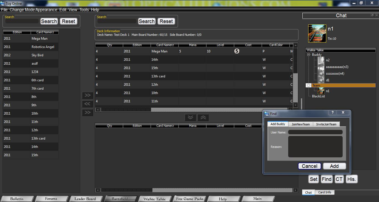Image resolution: width=379 pixels, height=202 pixels.
Task: Undock the Chat panel with float icon
Action: (x=372, y=15)
